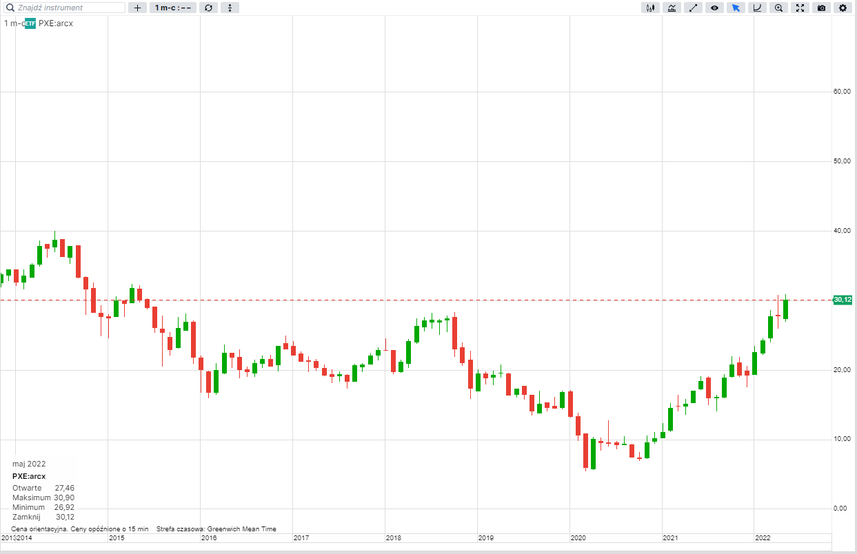Click the 10,00 price axis label

click(841, 439)
